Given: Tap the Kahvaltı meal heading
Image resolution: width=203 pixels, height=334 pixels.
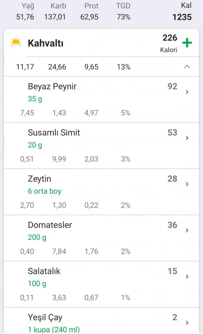Looking at the screenshot, I should pyautogui.click(x=45, y=43).
